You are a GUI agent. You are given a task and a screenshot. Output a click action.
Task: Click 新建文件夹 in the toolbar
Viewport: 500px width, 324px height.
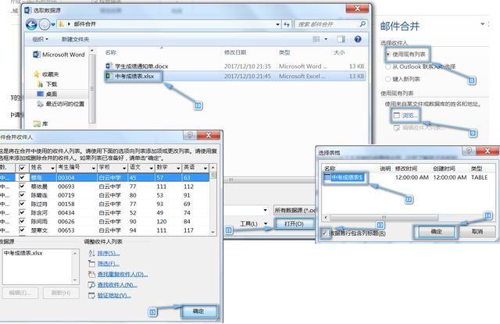pos(76,39)
